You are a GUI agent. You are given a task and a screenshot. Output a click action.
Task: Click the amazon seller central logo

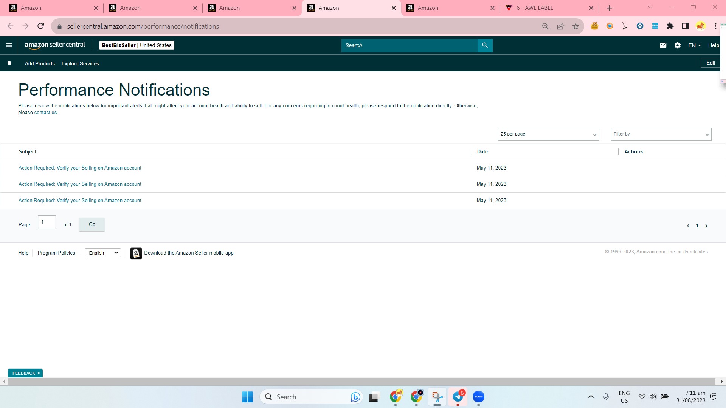pos(55,45)
